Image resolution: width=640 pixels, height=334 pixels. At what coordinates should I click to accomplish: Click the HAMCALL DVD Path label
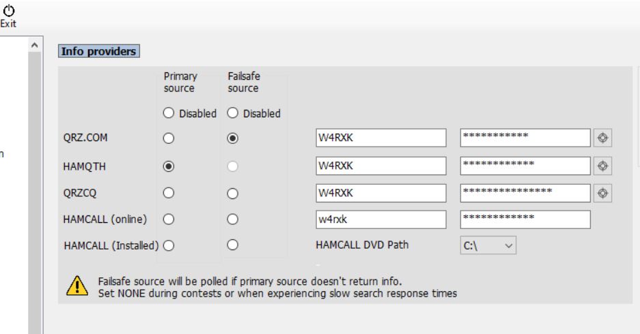[362, 245]
